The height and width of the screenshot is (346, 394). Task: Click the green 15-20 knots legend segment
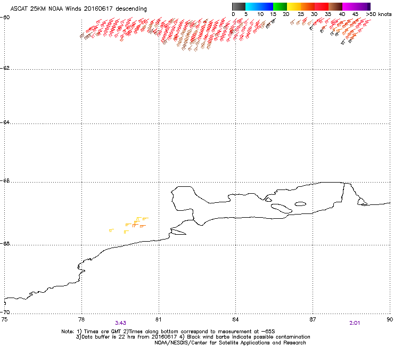(x=280, y=6)
